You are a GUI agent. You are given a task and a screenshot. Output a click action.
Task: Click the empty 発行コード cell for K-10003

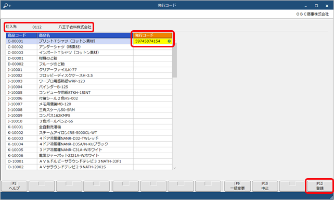[153, 139]
